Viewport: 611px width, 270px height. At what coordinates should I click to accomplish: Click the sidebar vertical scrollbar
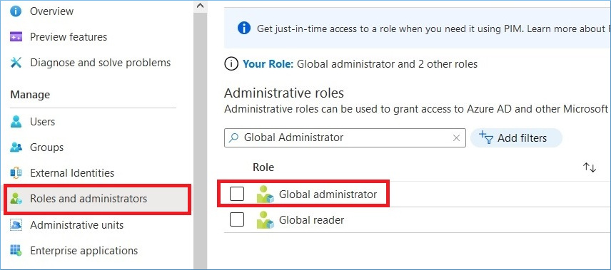201,140
